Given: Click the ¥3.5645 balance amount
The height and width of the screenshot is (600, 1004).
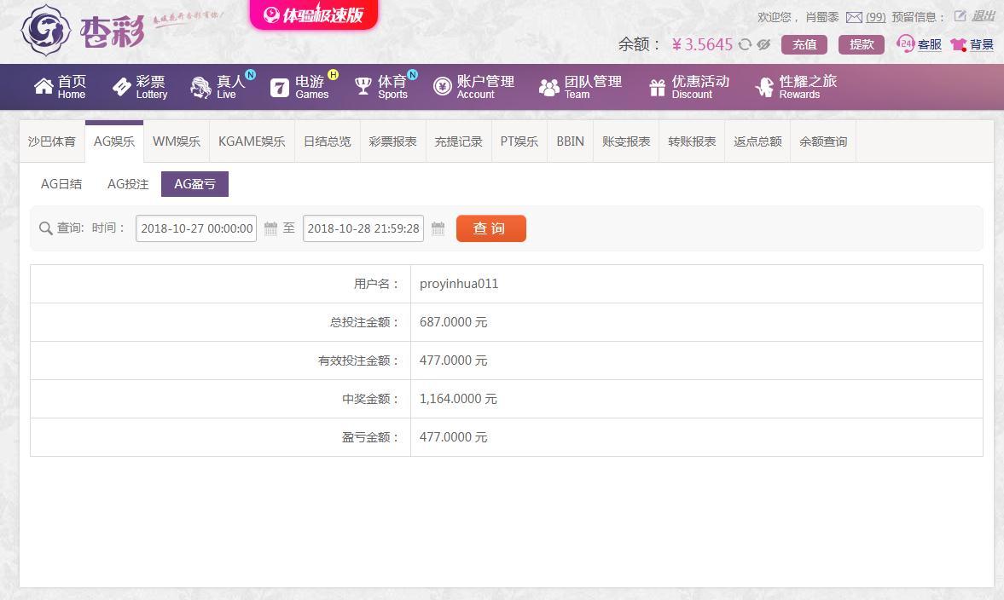Looking at the screenshot, I should 702,45.
